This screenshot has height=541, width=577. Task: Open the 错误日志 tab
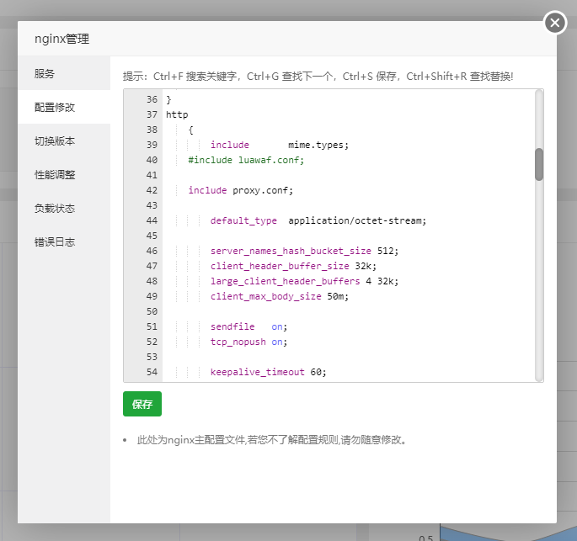64,242
